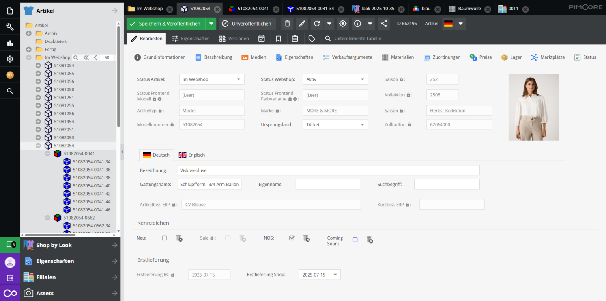Open notes and events clipboard icon

(x=295, y=38)
